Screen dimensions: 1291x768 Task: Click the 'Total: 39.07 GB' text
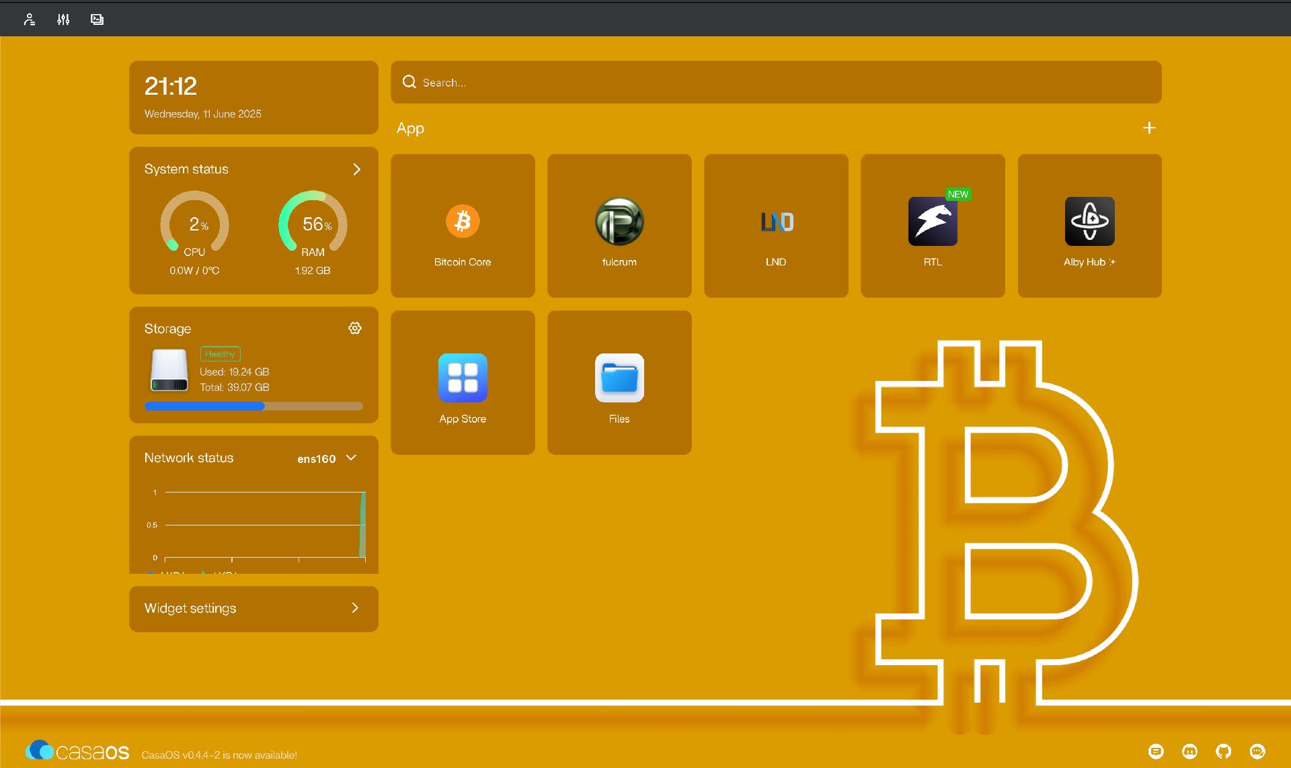234,387
